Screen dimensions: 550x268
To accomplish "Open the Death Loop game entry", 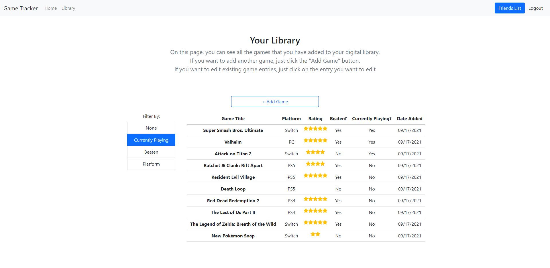I will [x=233, y=189].
